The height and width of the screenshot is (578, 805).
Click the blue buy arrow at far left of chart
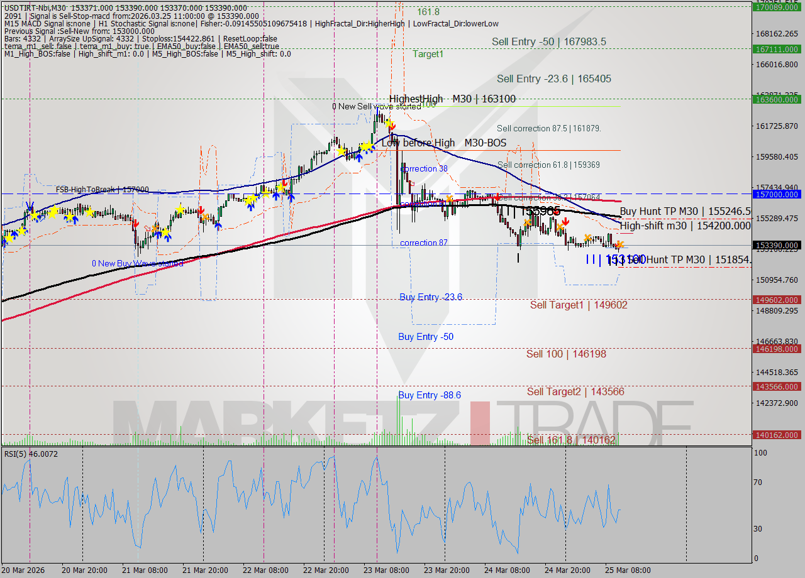[x=5, y=241]
